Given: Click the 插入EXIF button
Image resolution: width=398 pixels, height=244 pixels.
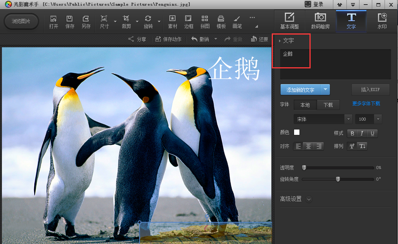Looking at the screenshot, I should pos(370,90).
